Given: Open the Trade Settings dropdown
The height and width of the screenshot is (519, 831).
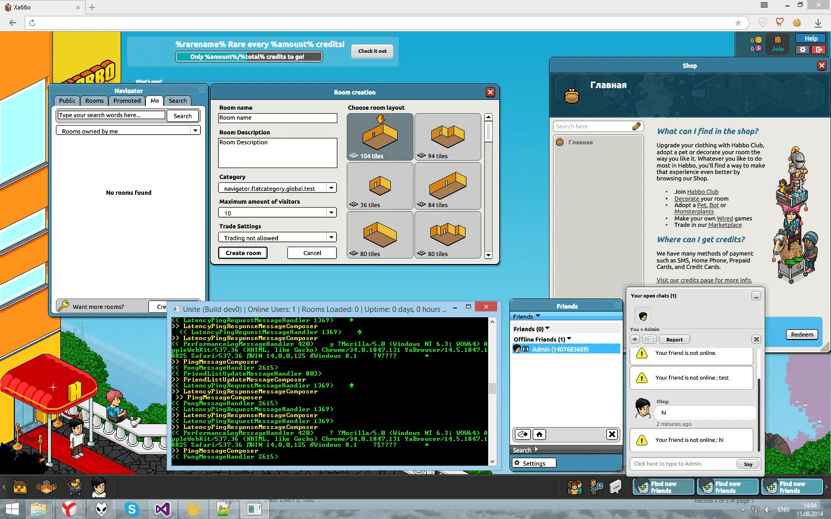Looking at the screenshot, I should pyautogui.click(x=277, y=237).
